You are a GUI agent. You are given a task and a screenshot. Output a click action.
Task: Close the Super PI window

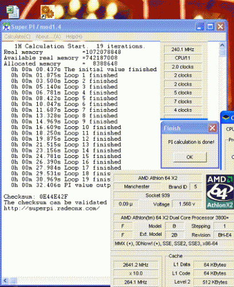(x=220, y=26)
